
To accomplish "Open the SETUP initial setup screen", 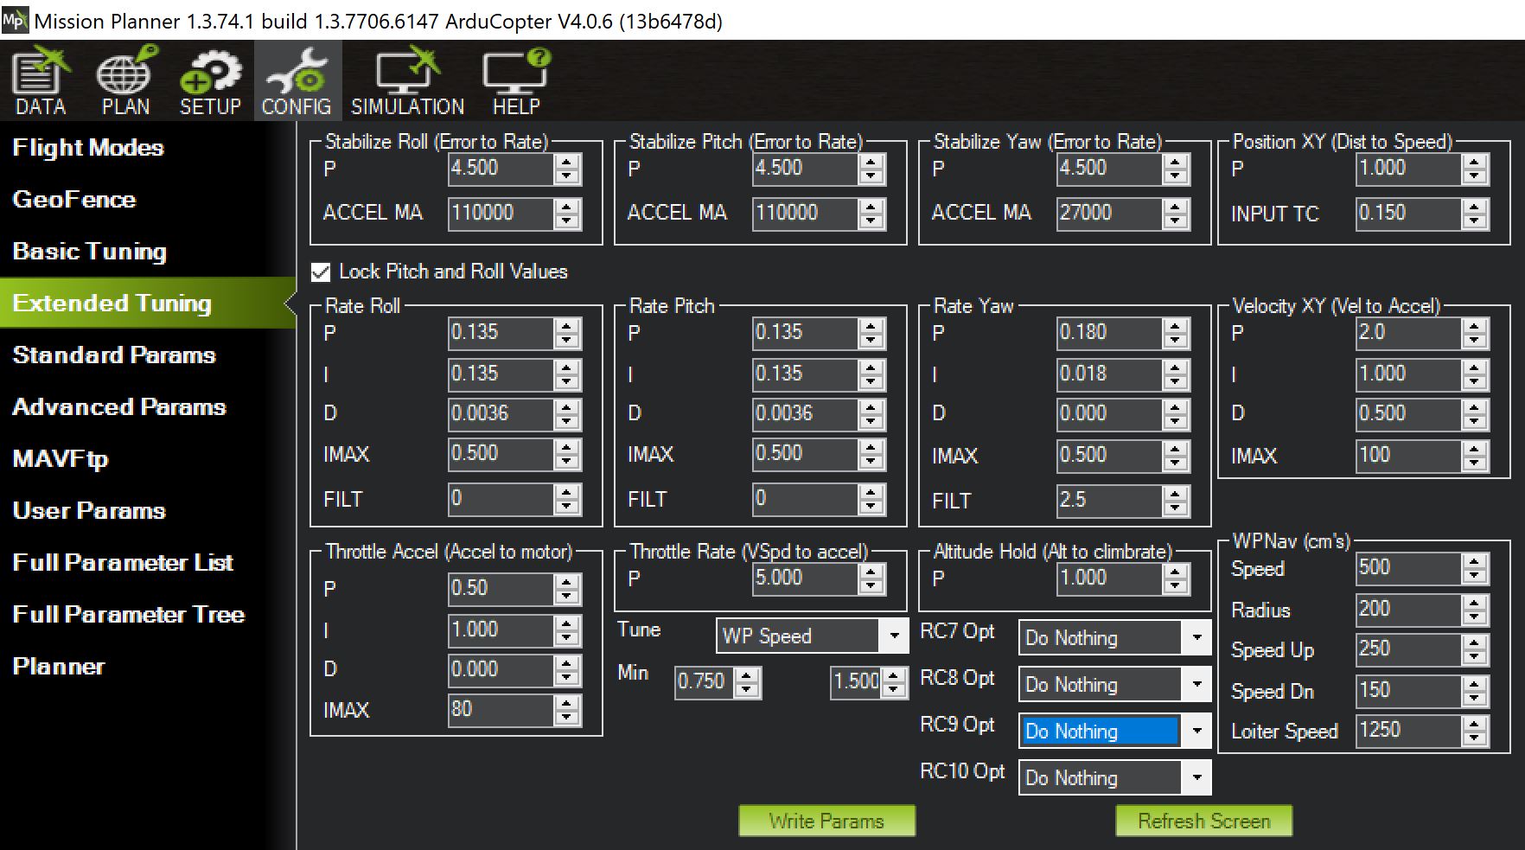I will tap(210, 81).
